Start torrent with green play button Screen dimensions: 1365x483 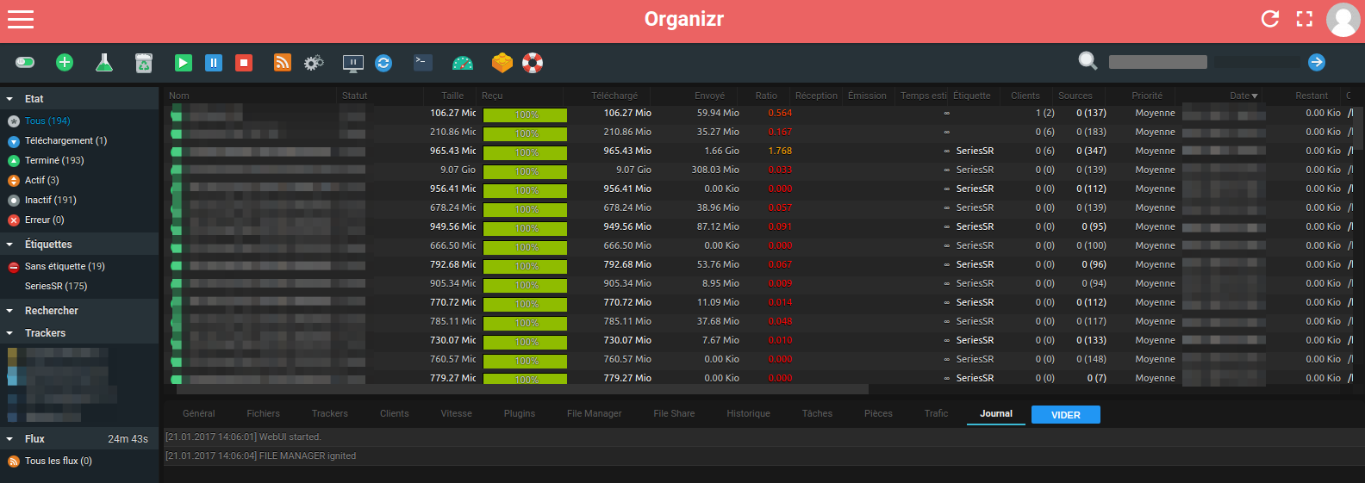tap(184, 62)
